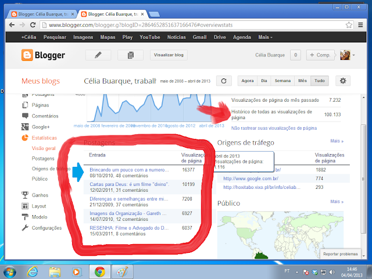Click Mais next to Origens de tráfego
This screenshot has height=279, width=372.
pos(337,141)
